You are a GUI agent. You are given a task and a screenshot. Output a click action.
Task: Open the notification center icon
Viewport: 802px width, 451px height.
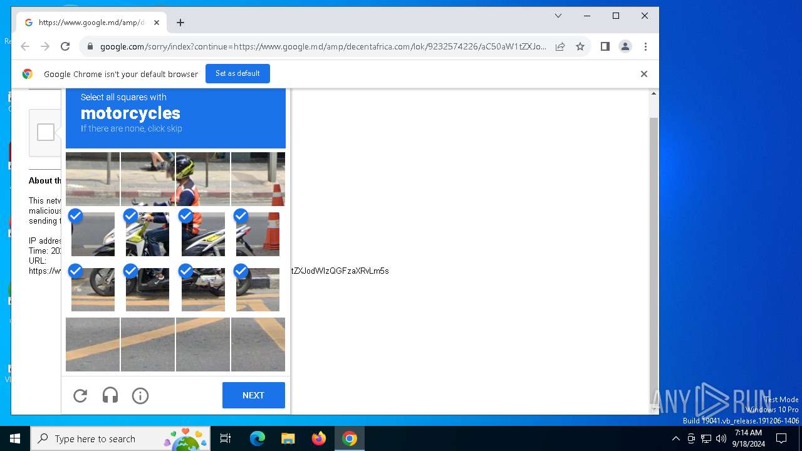781,438
